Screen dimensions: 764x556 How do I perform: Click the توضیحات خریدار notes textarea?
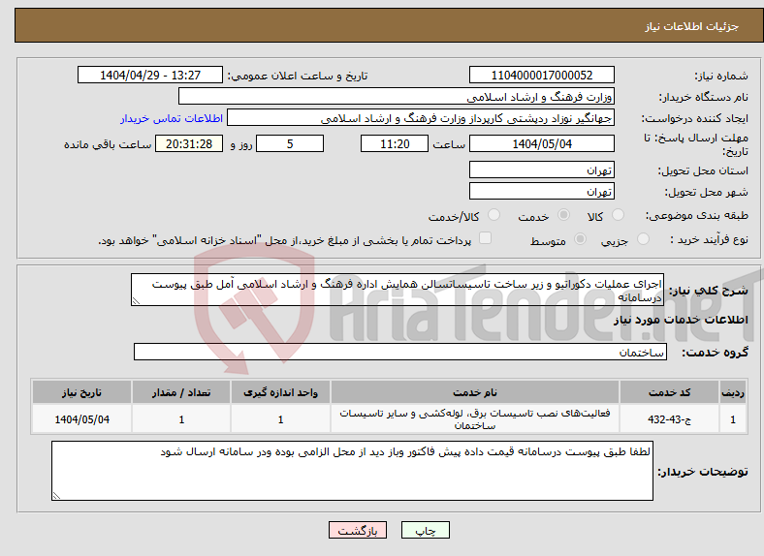coord(352,471)
